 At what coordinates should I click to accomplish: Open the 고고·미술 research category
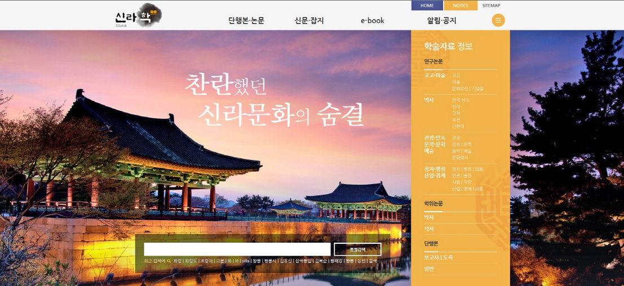coord(435,75)
